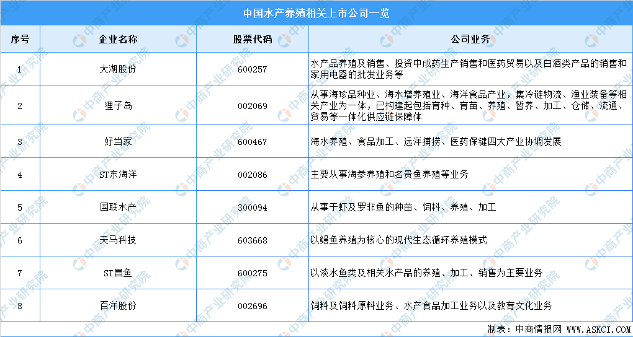Click description 海水养殖、食品加工、远洋捕捞

[x=436, y=141]
